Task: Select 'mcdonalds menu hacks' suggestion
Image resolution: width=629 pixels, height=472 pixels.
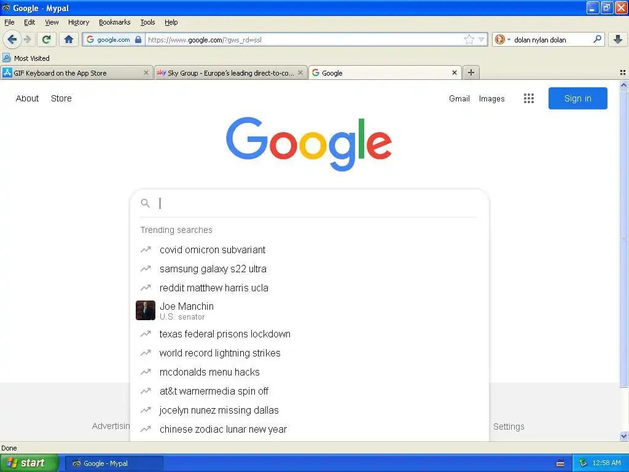Action: click(x=310, y=372)
